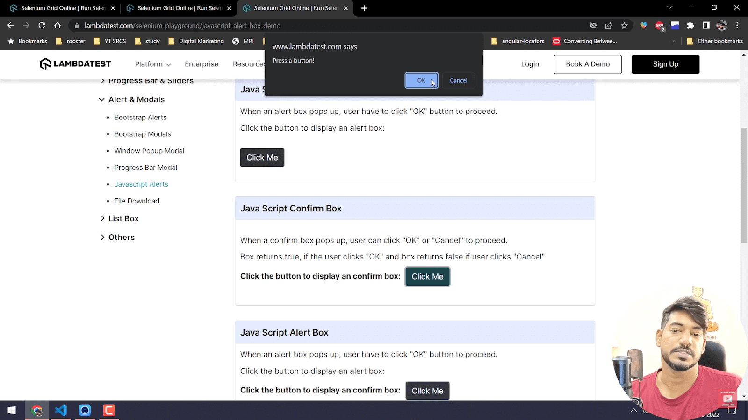The height and width of the screenshot is (420, 748).
Task: Open the notification center icon
Action: tap(732, 411)
